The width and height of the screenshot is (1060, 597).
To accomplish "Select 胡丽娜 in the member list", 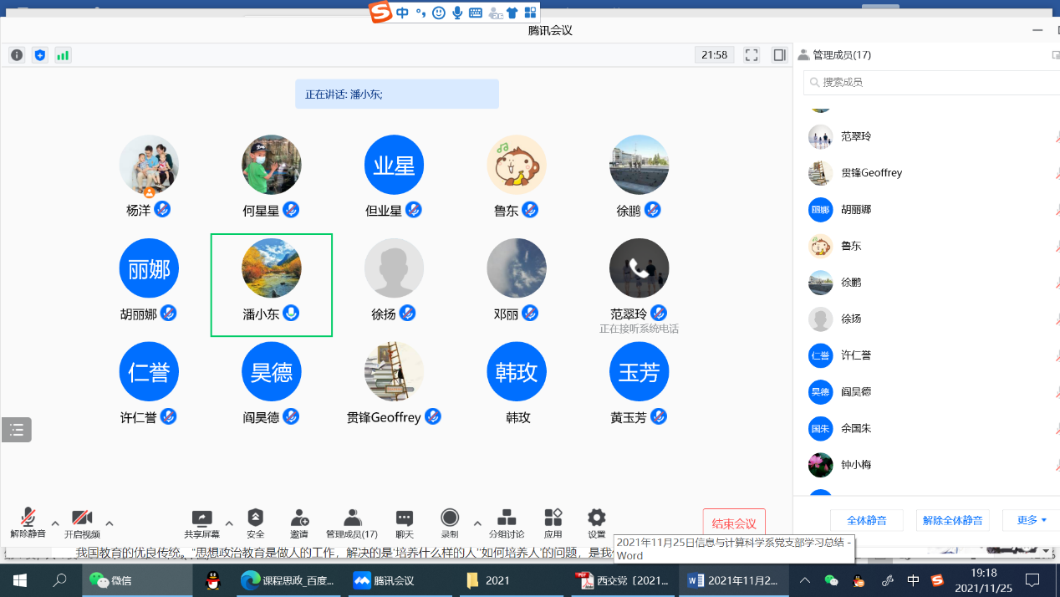I will [x=856, y=210].
